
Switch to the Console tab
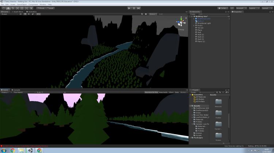17,90
